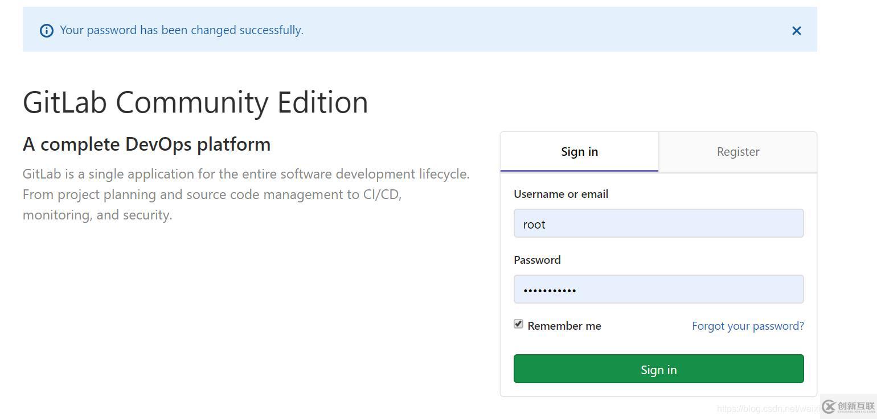Image resolution: width=877 pixels, height=419 pixels.
Task: Open the Register tab
Action: coord(737,152)
